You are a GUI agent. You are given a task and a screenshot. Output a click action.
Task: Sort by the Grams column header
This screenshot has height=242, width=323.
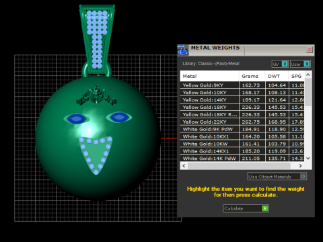coord(252,76)
